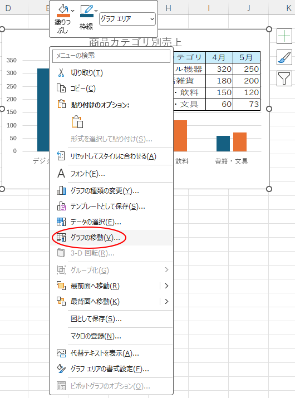The image size is (295, 398).
Task: Select リセットしてスタイルに合わせる(A)
Action: click(x=111, y=156)
